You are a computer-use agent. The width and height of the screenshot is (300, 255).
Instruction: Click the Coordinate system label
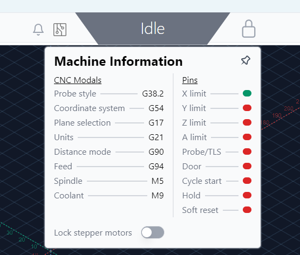(90, 108)
